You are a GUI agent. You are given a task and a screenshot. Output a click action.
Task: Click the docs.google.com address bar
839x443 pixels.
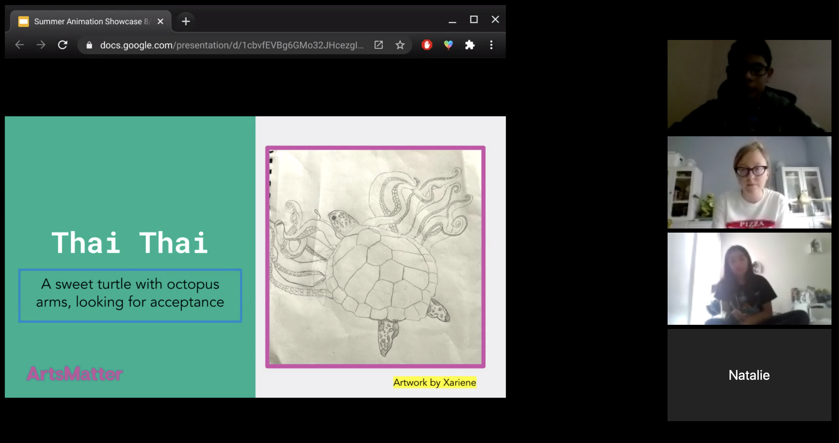coord(232,45)
